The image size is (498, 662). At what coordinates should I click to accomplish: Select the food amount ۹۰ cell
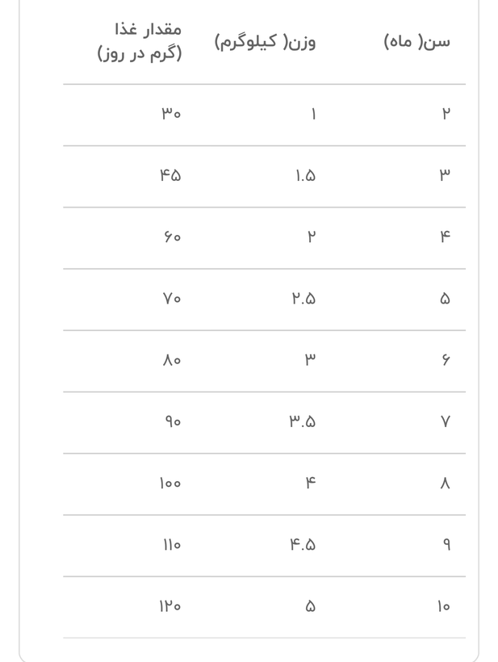[173, 421]
